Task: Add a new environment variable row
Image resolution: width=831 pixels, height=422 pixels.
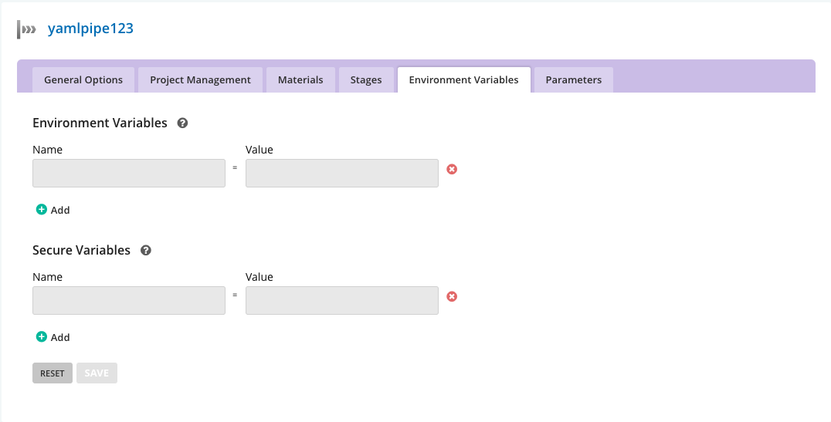Action: pyautogui.click(x=53, y=210)
